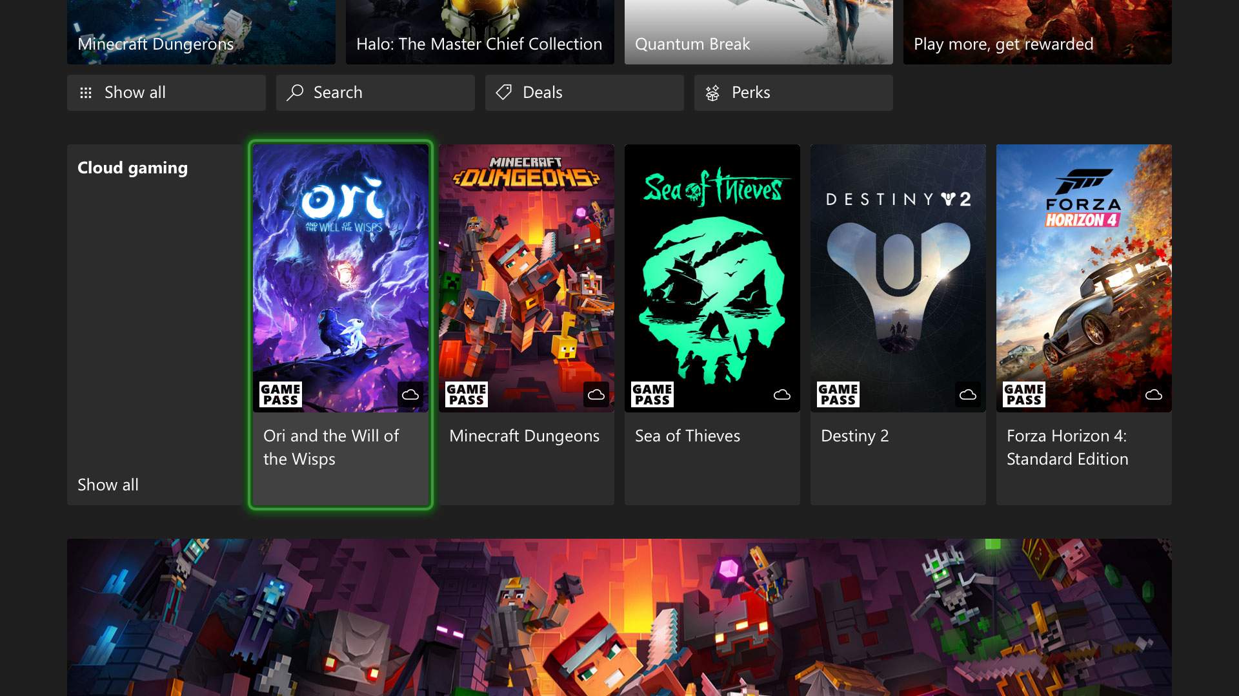Click the cloud icon on Forza Horizon 4
This screenshot has height=696, width=1239.
[x=1154, y=394]
